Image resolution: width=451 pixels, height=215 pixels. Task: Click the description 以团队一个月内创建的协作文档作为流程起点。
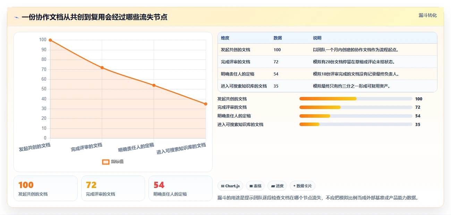click(356, 50)
